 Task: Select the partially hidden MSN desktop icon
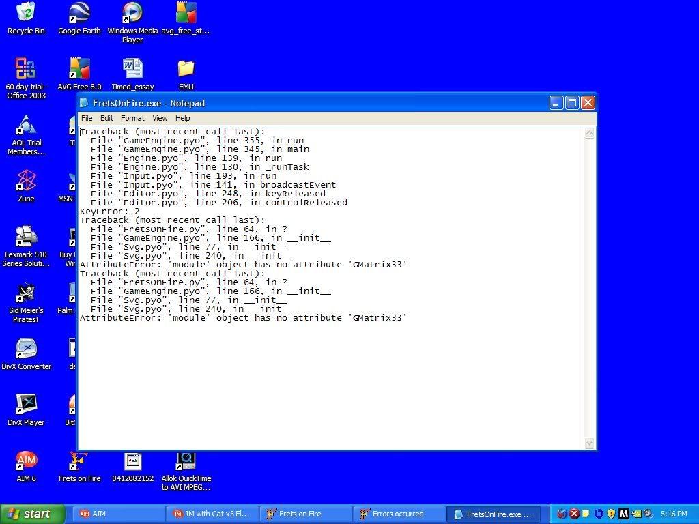tap(67, 187)
